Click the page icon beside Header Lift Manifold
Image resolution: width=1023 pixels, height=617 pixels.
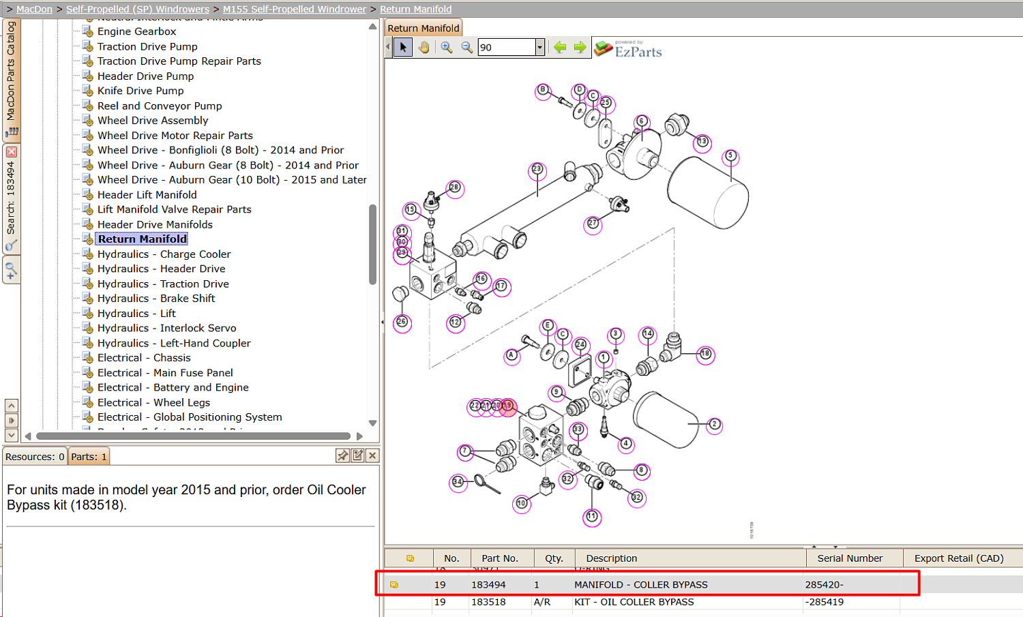87,194
